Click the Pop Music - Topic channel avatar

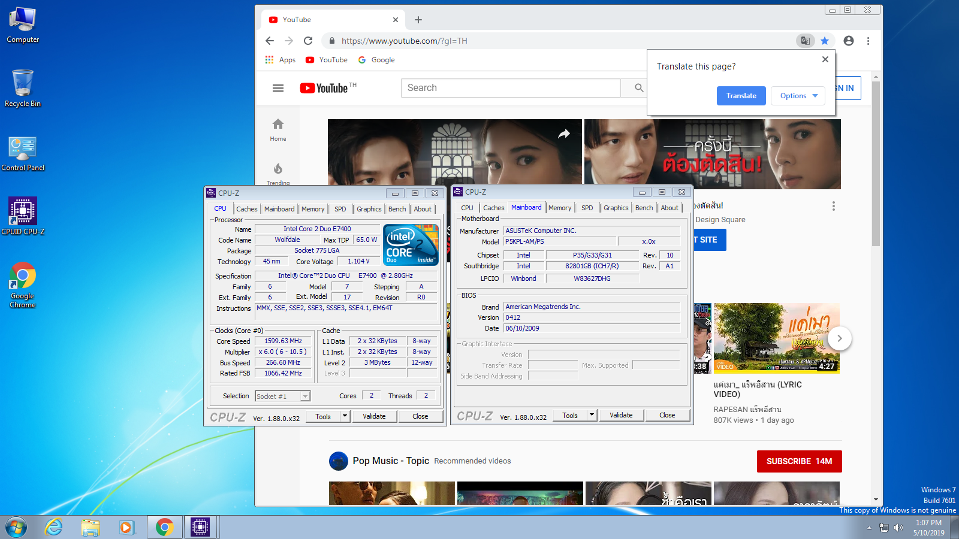pos(339,461)
